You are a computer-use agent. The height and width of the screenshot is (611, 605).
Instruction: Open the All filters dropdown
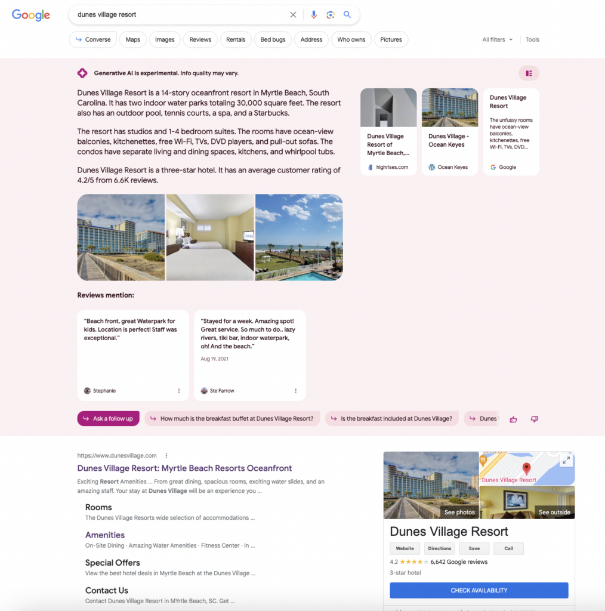pos(498,40)
